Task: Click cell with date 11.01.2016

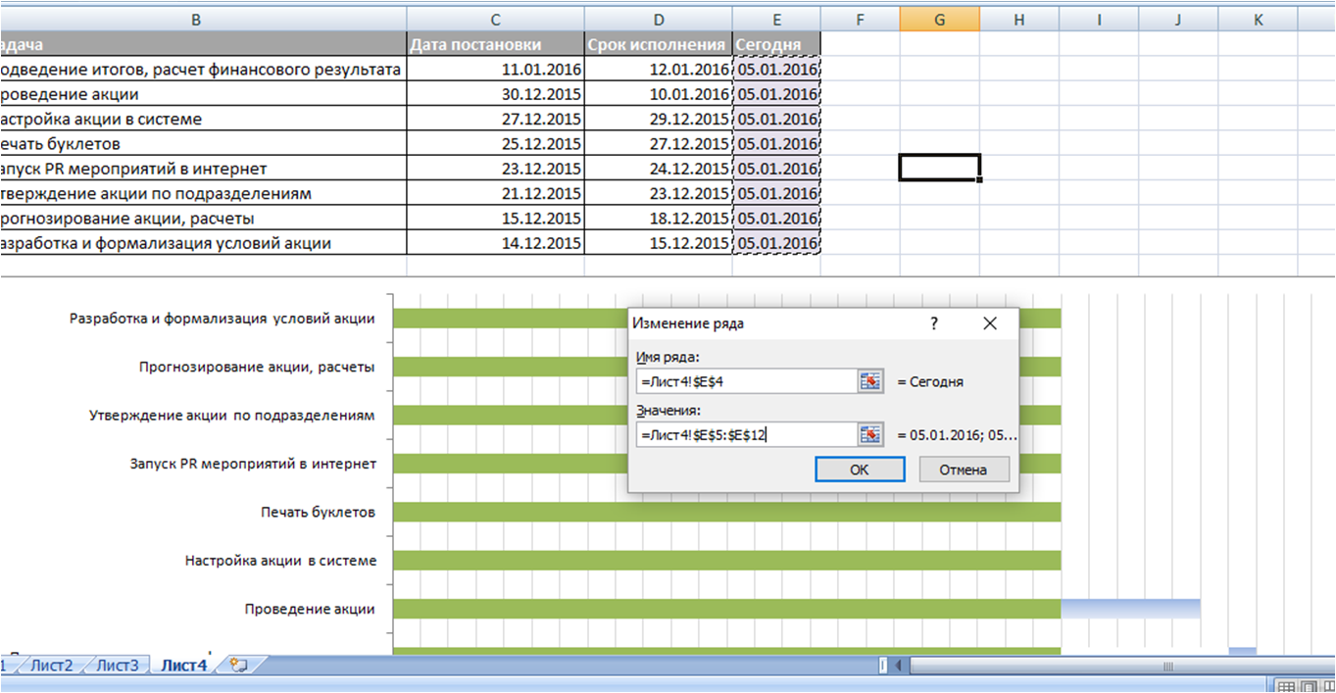Action: pyautogui.click(x=495, y=70)
